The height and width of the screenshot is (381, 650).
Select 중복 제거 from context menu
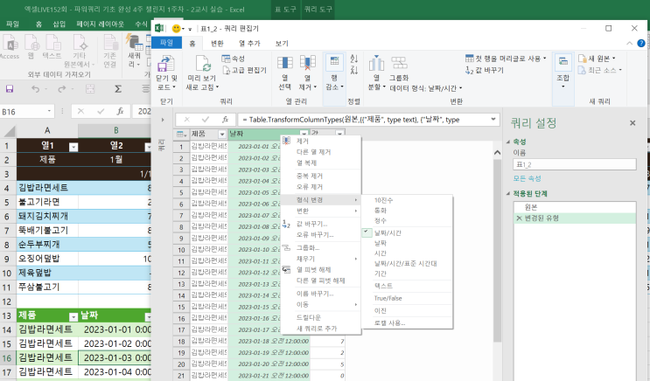tap(310, 176)
